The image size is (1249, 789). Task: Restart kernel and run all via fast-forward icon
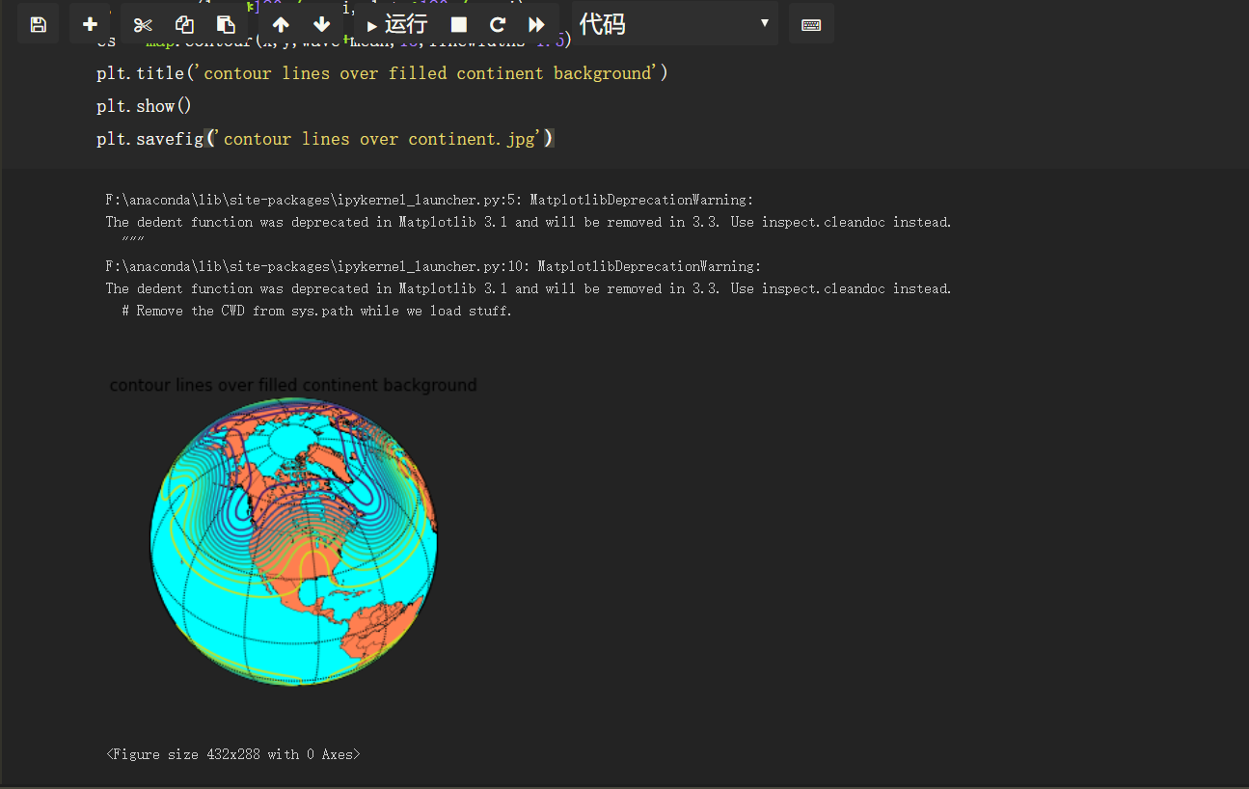[x=536, y=23]
